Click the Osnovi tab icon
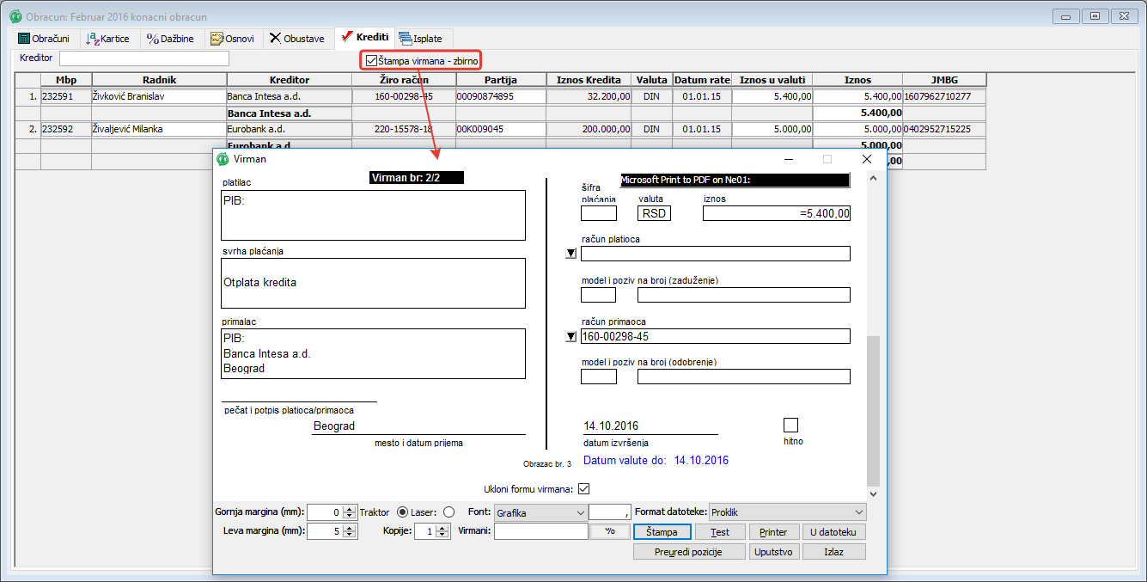The height and width of the screenshot is (582, 1147). coord(217,39)
